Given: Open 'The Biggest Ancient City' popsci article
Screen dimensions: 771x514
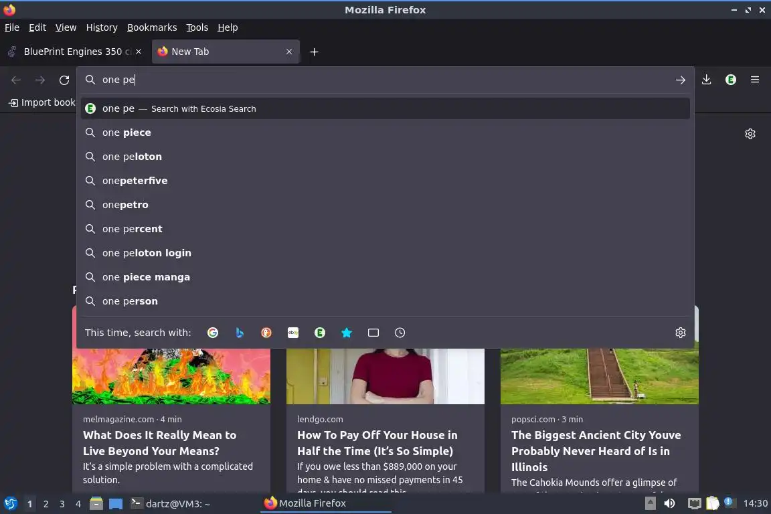Looking at the screenshot, I should pos(596,451).
